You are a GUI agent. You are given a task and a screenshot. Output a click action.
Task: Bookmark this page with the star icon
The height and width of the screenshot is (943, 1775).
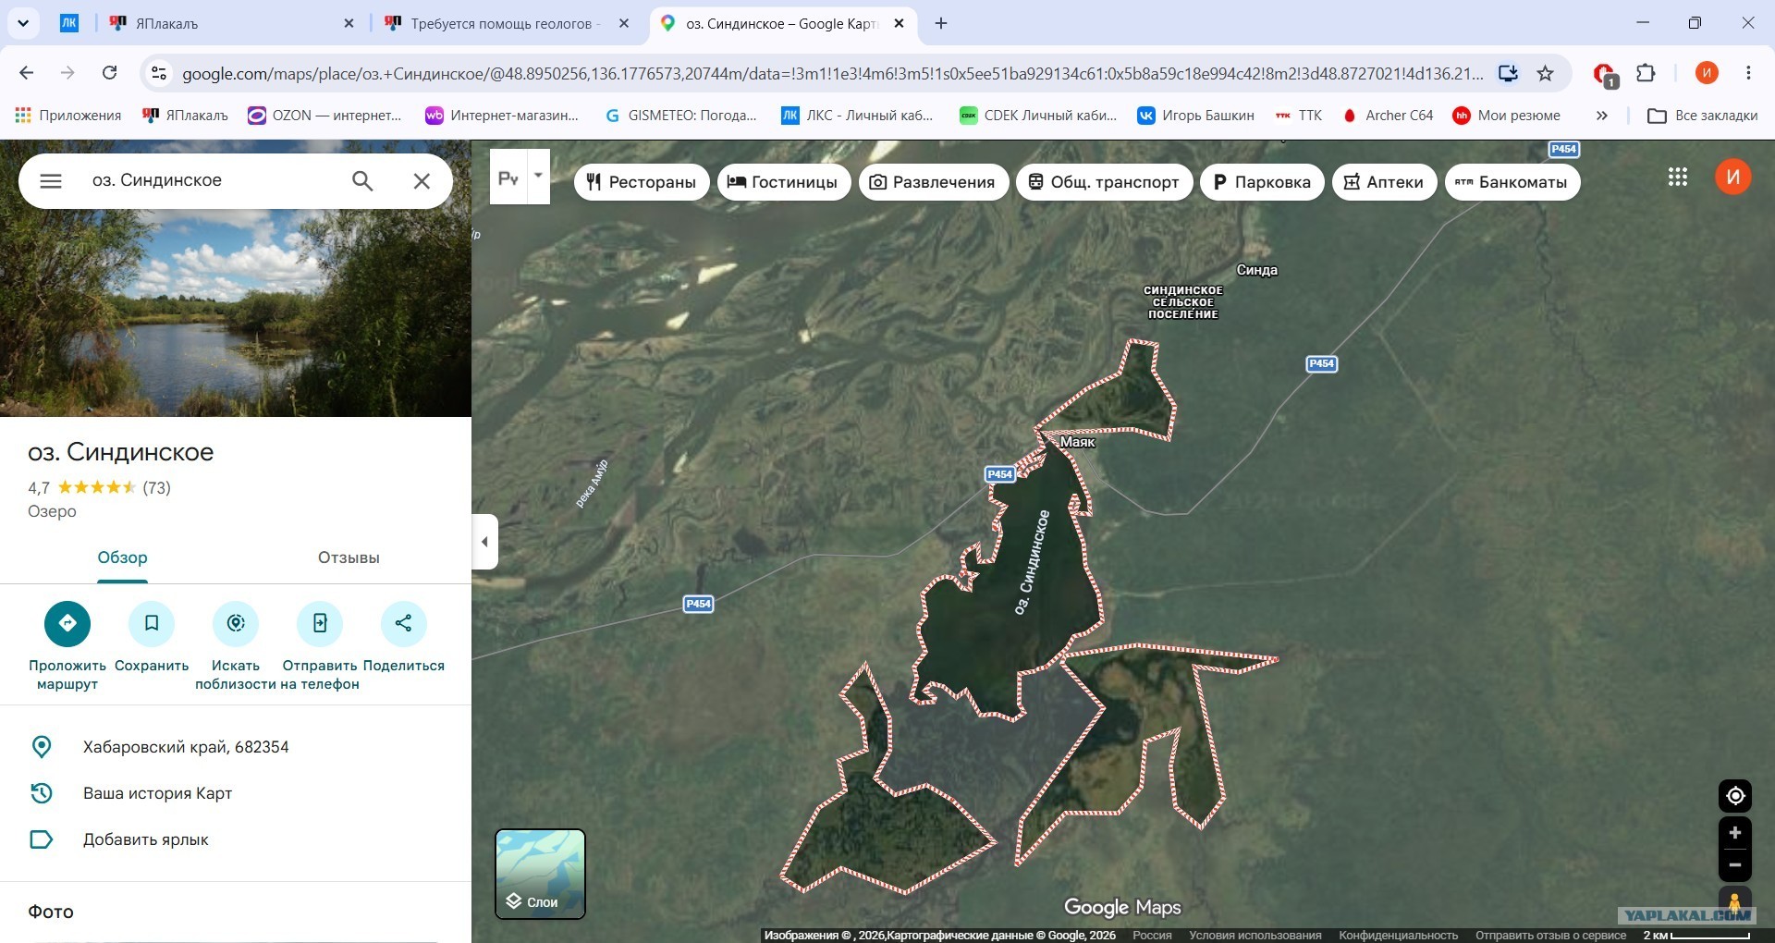pyautogui.click(x=1545, y=73)
